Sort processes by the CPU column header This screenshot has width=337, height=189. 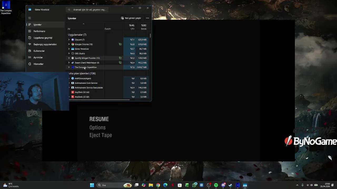[x=129, y=27]
